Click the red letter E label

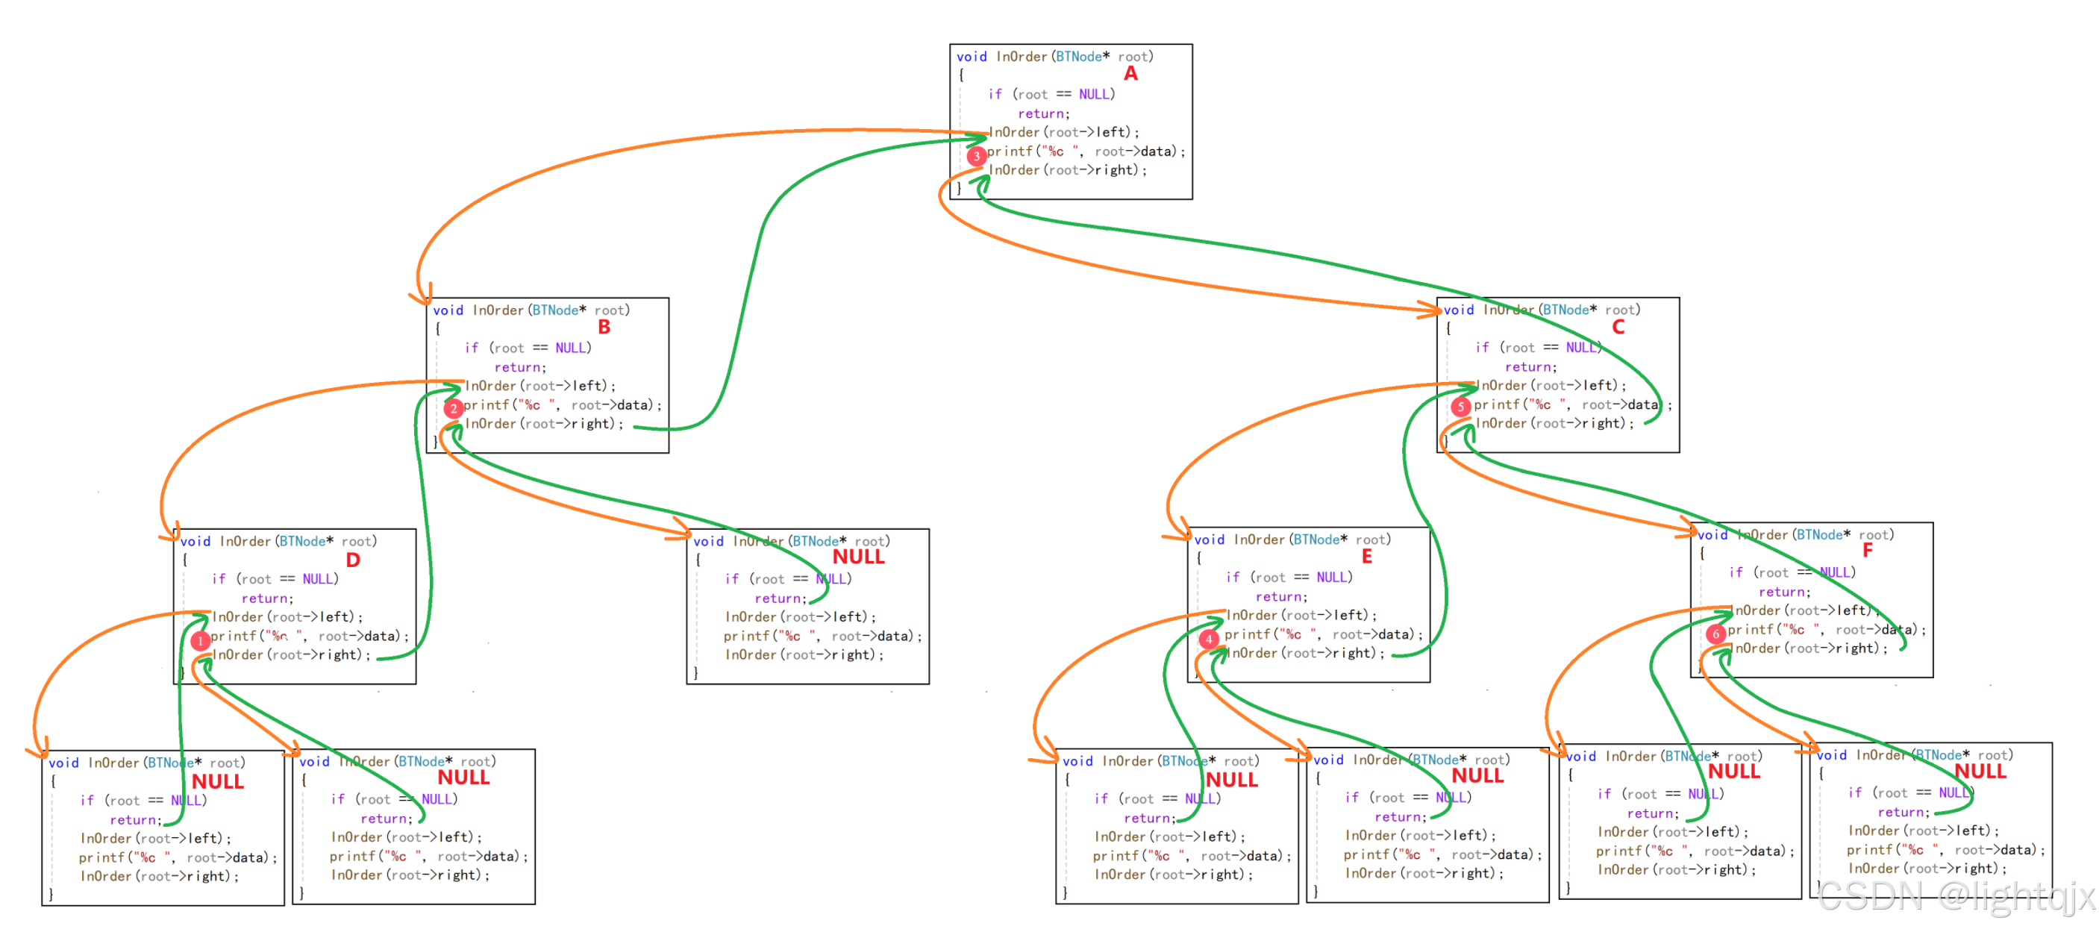1366,557
